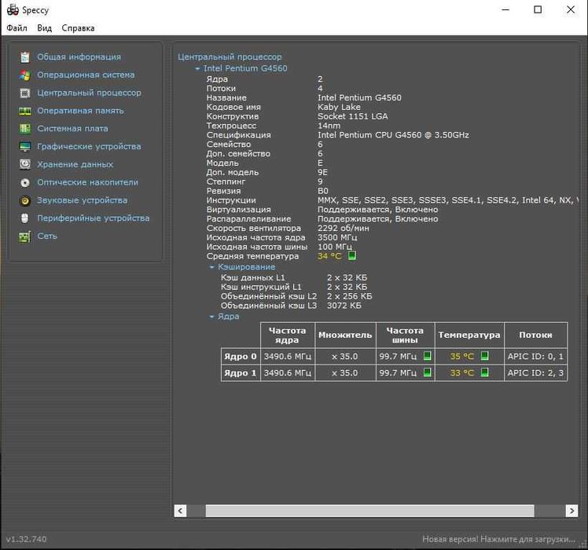Click the Оперативная память RAM icon
Screen dimensions: 588x550
click(24, 111)
